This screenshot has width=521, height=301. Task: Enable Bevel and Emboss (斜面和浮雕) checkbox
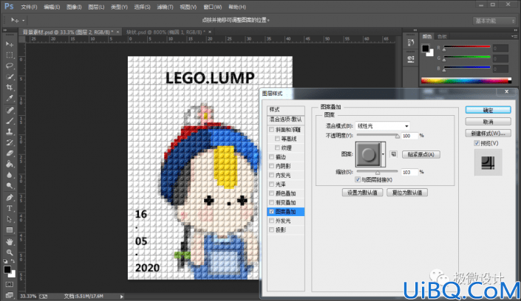pos(272,129)
